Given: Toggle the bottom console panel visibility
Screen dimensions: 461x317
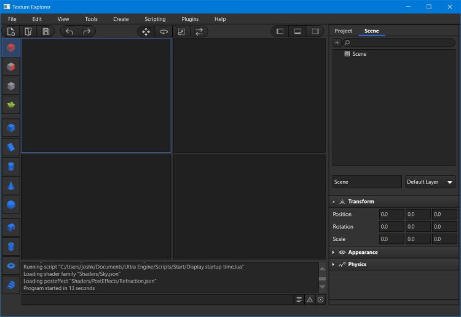Looking at the screenshot, I should pos(297,31).
